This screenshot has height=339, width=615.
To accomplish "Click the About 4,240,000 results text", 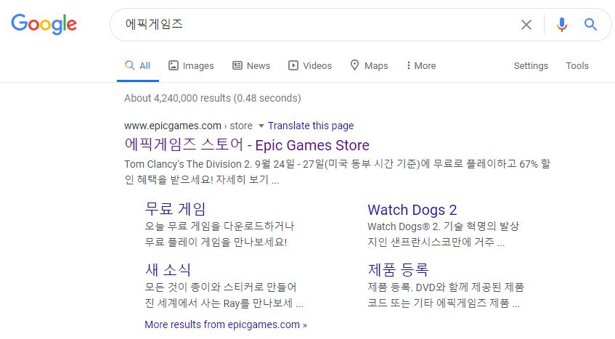I will click(x=213, y=98).
